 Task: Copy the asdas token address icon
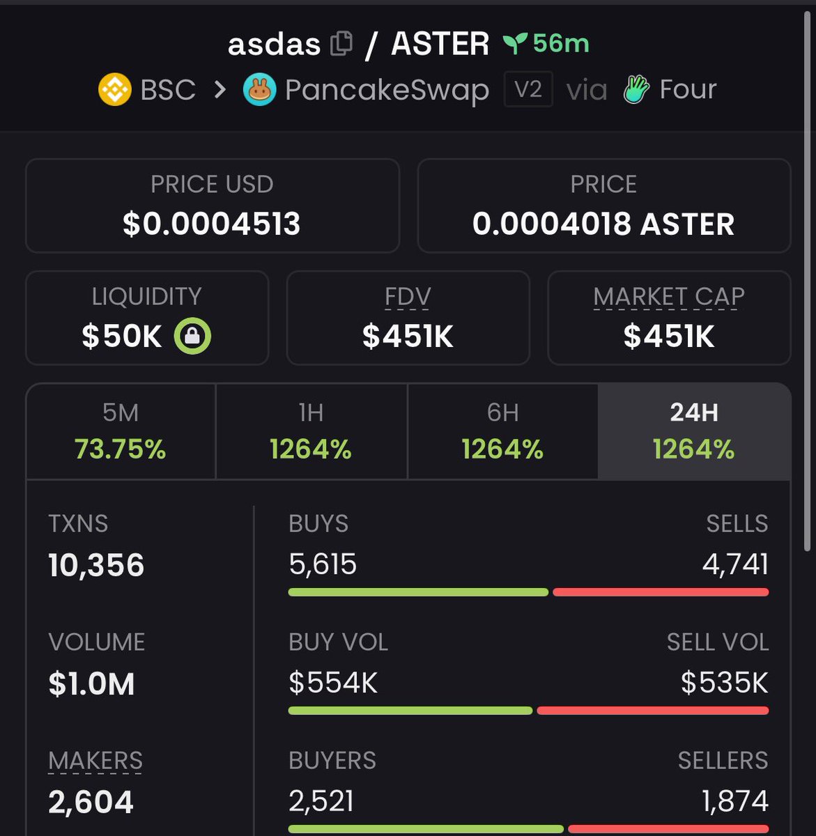tap(341, 45)
